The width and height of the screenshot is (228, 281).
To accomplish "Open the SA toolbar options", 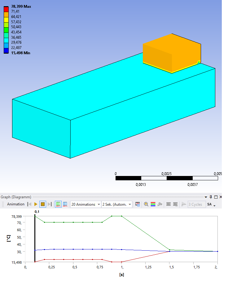I will (x=211, y=204).
